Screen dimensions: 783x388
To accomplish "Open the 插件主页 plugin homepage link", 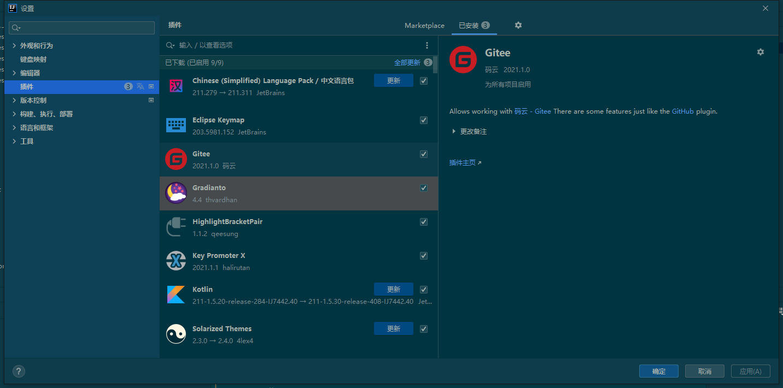I will point(465,163).
